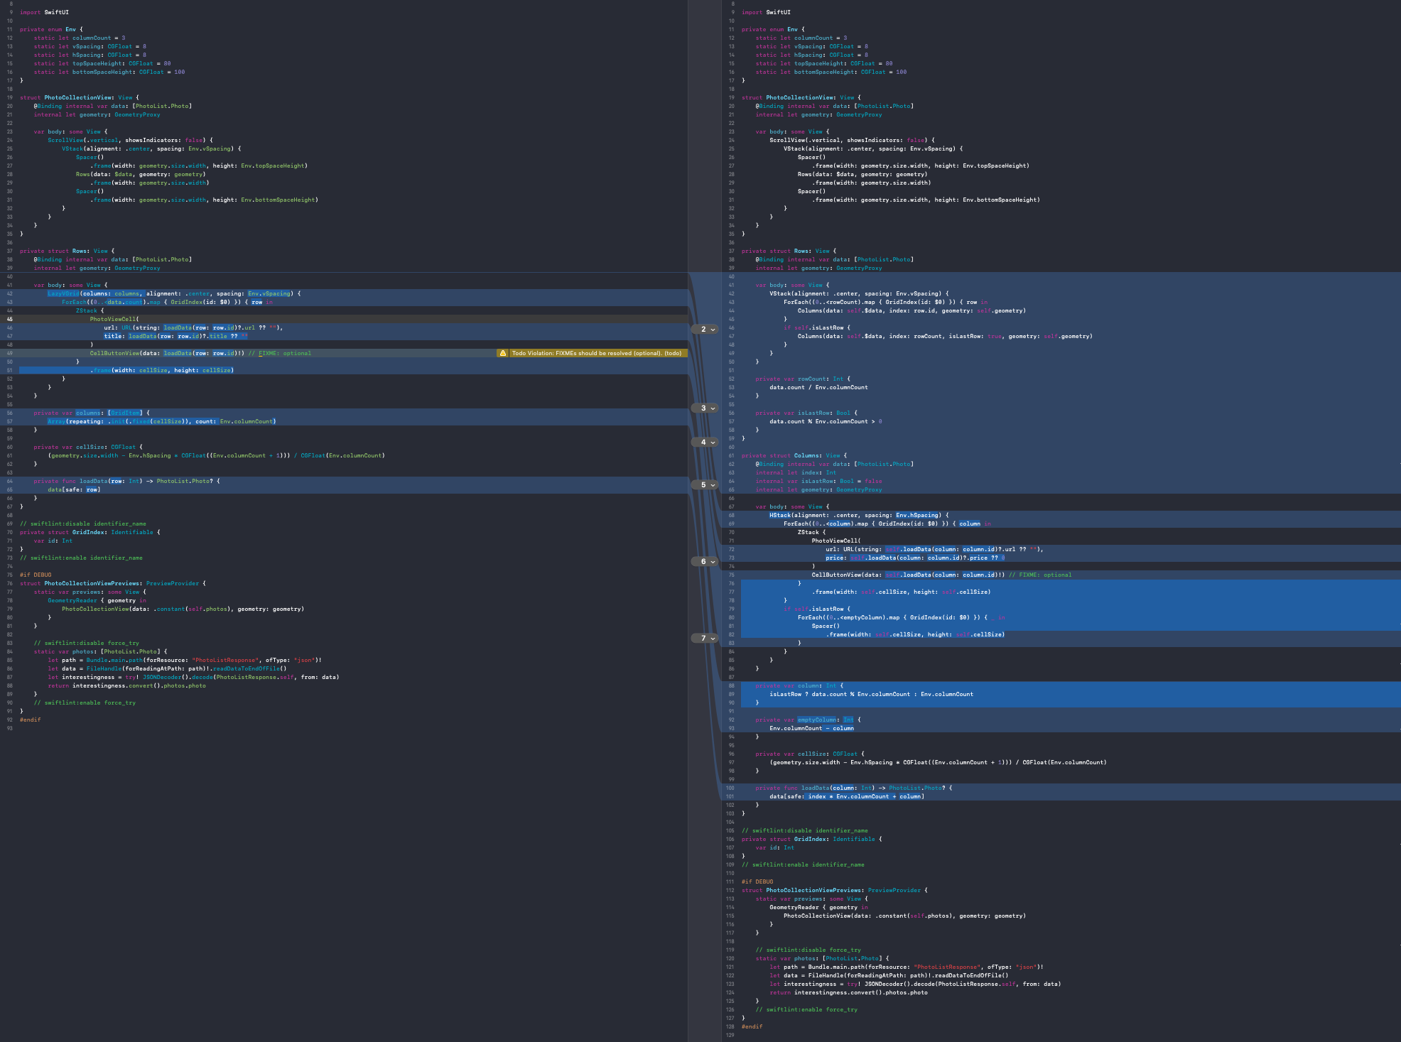Expand change number 4 dropdown
The image size is (1401, 1042).
713,443
